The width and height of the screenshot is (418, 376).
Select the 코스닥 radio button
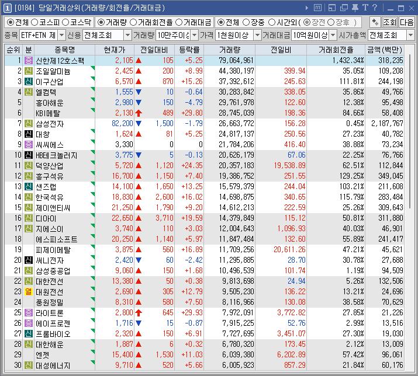click(x=65, y=22)
